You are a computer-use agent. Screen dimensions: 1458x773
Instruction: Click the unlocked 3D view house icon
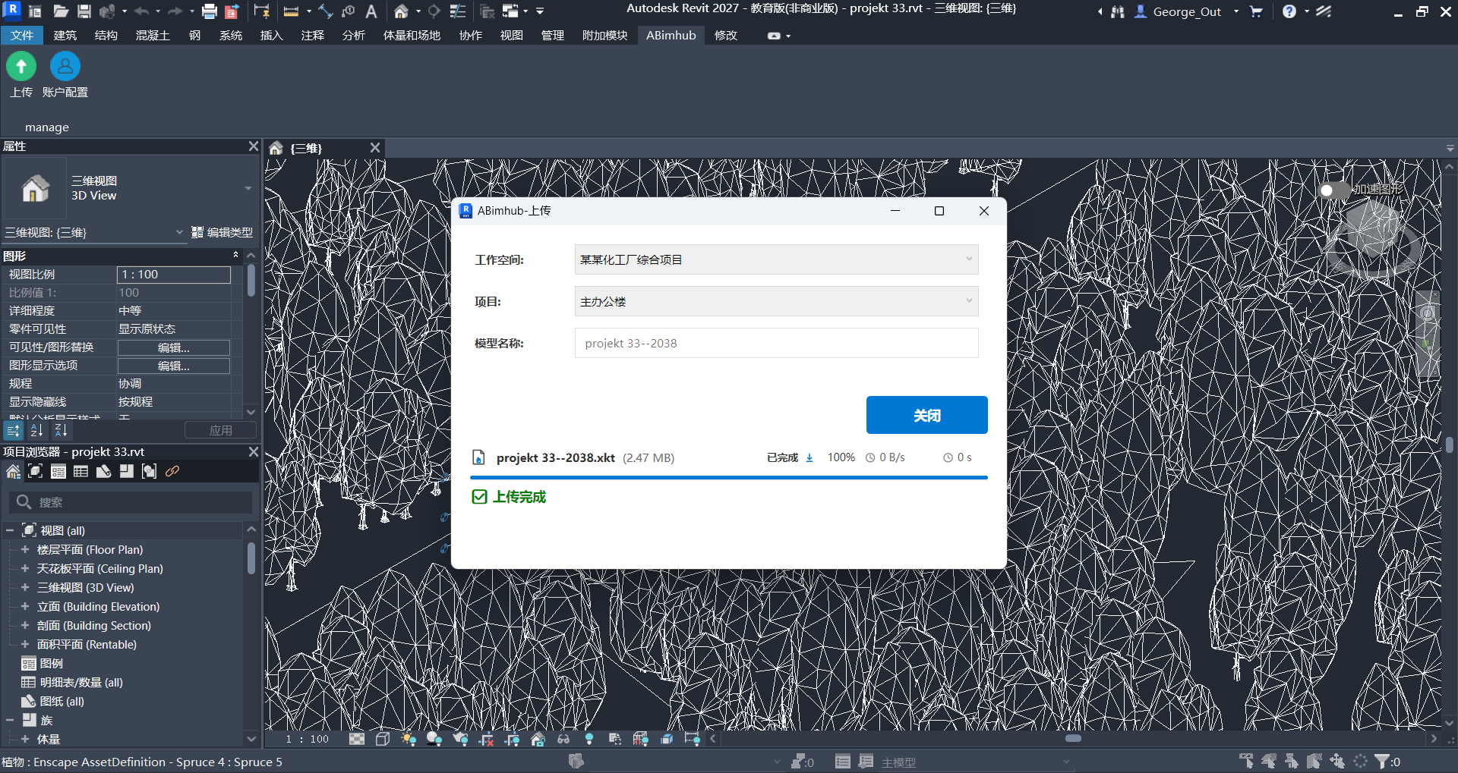538,739
